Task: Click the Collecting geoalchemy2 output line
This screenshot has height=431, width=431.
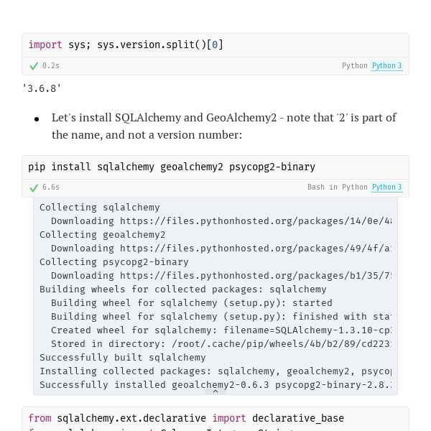Action: (x=103, y=235)
